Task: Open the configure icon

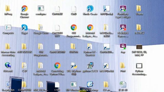Action: tap(41, 8)
